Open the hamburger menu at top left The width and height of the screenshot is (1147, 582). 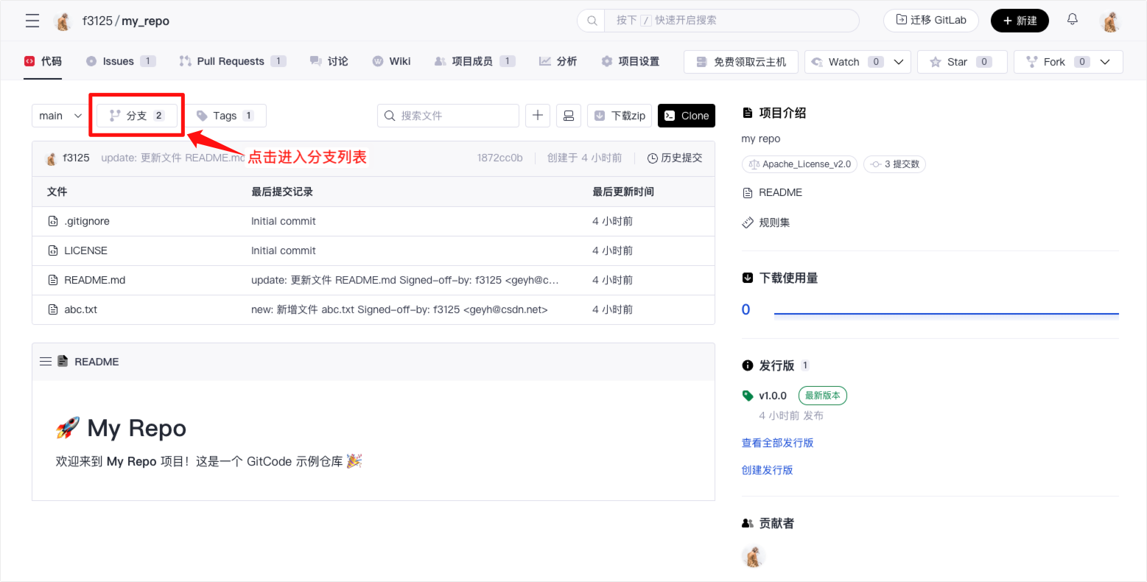click(x=32, y=21)
